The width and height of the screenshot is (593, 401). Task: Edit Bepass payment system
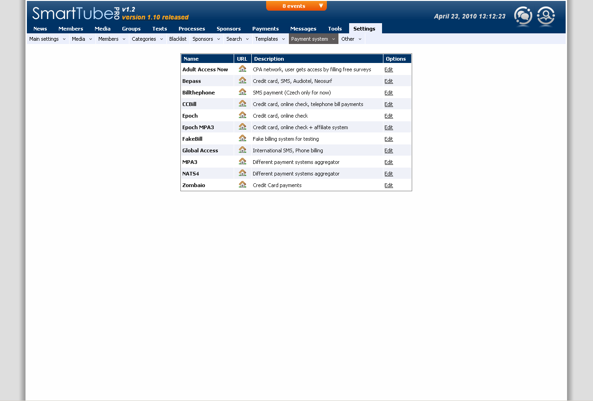tap(389, 81)
